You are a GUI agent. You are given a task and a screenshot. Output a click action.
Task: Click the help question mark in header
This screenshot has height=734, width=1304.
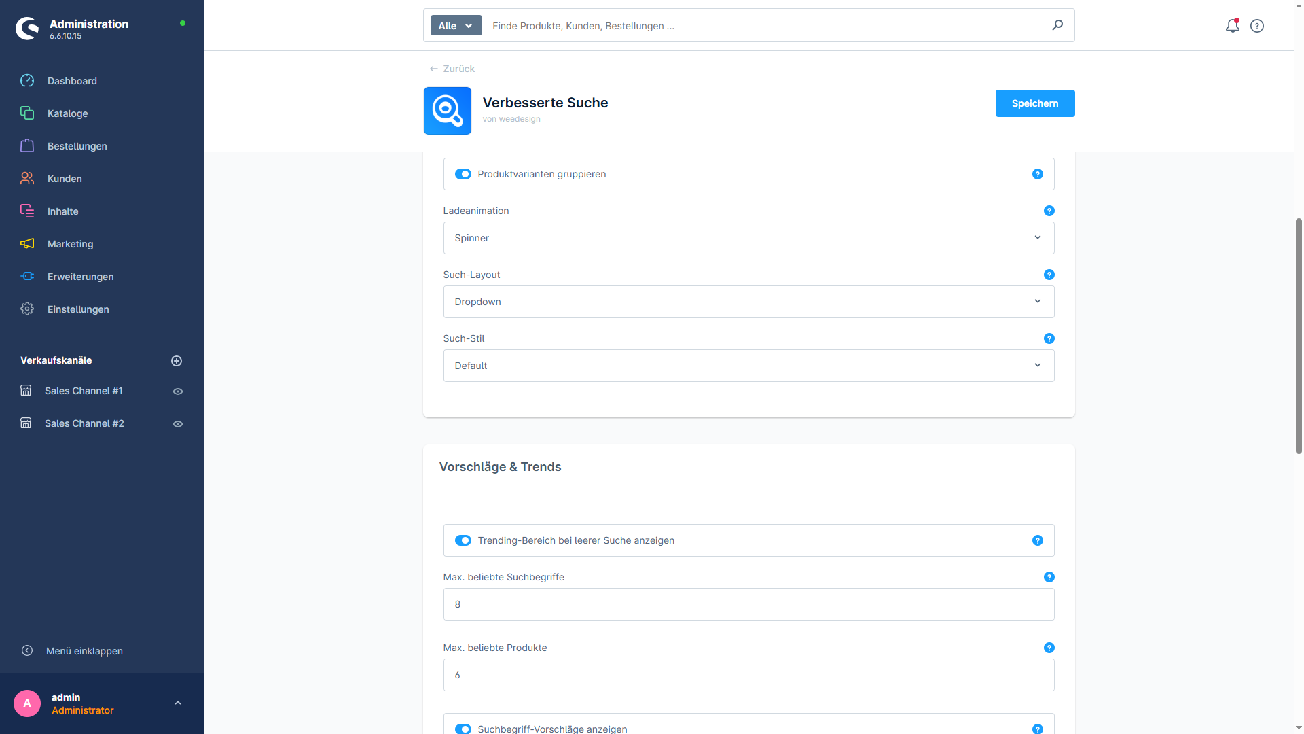click(x=1257, y=26)
